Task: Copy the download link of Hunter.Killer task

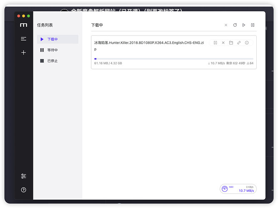Action: click(x=239, y=43)
